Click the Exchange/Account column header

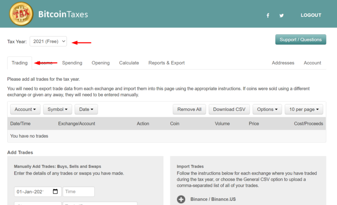tap(77, 124)
